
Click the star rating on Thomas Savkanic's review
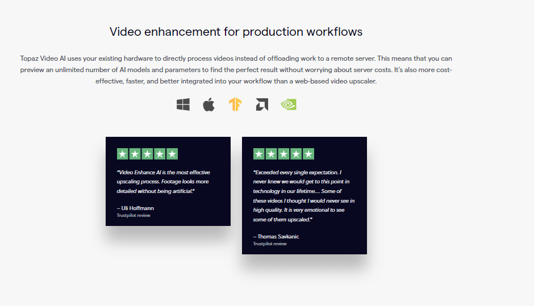click(283, 154)
